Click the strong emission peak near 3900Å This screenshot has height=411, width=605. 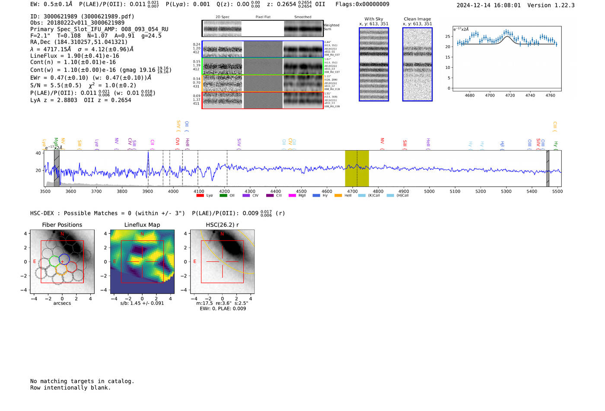[148, 162]
